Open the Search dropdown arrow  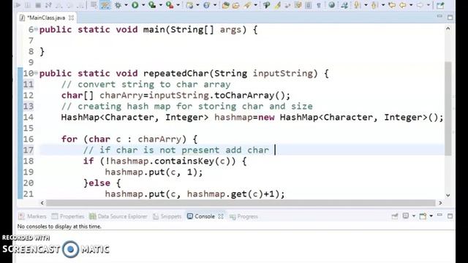point(255,5)
